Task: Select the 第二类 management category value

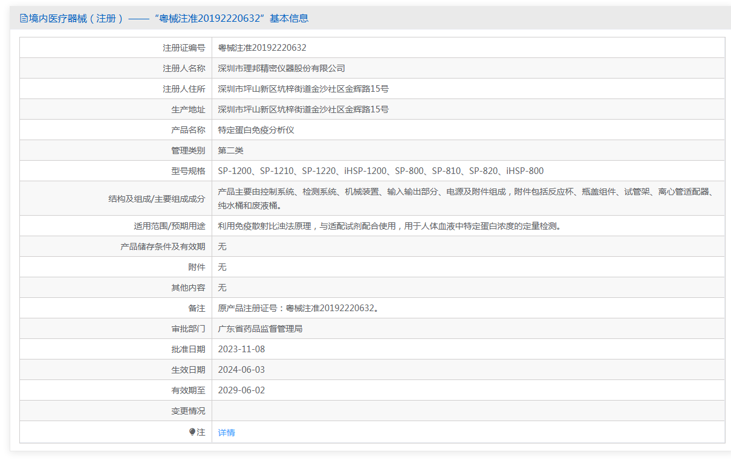Action: point(231,150)
